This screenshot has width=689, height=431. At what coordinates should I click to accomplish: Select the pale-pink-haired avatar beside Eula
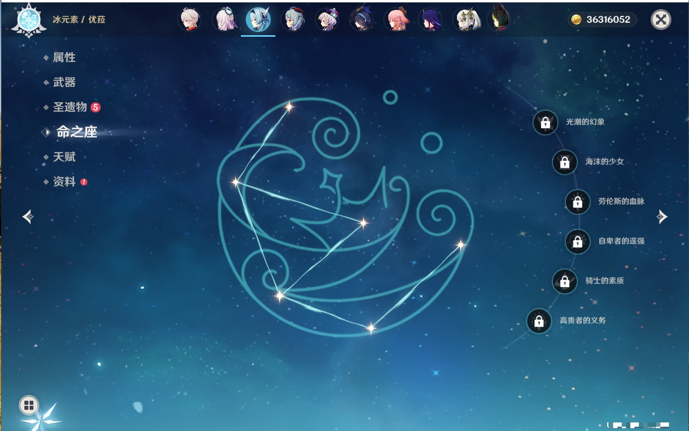[x=224, y=20]
